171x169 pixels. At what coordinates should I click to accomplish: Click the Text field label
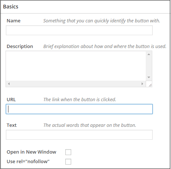[x=12, y=125]
